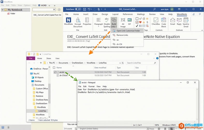This screenshot has height=130, width=204.
Task: Toggle the AutoSave switch
Action: (x=78, y=9)
